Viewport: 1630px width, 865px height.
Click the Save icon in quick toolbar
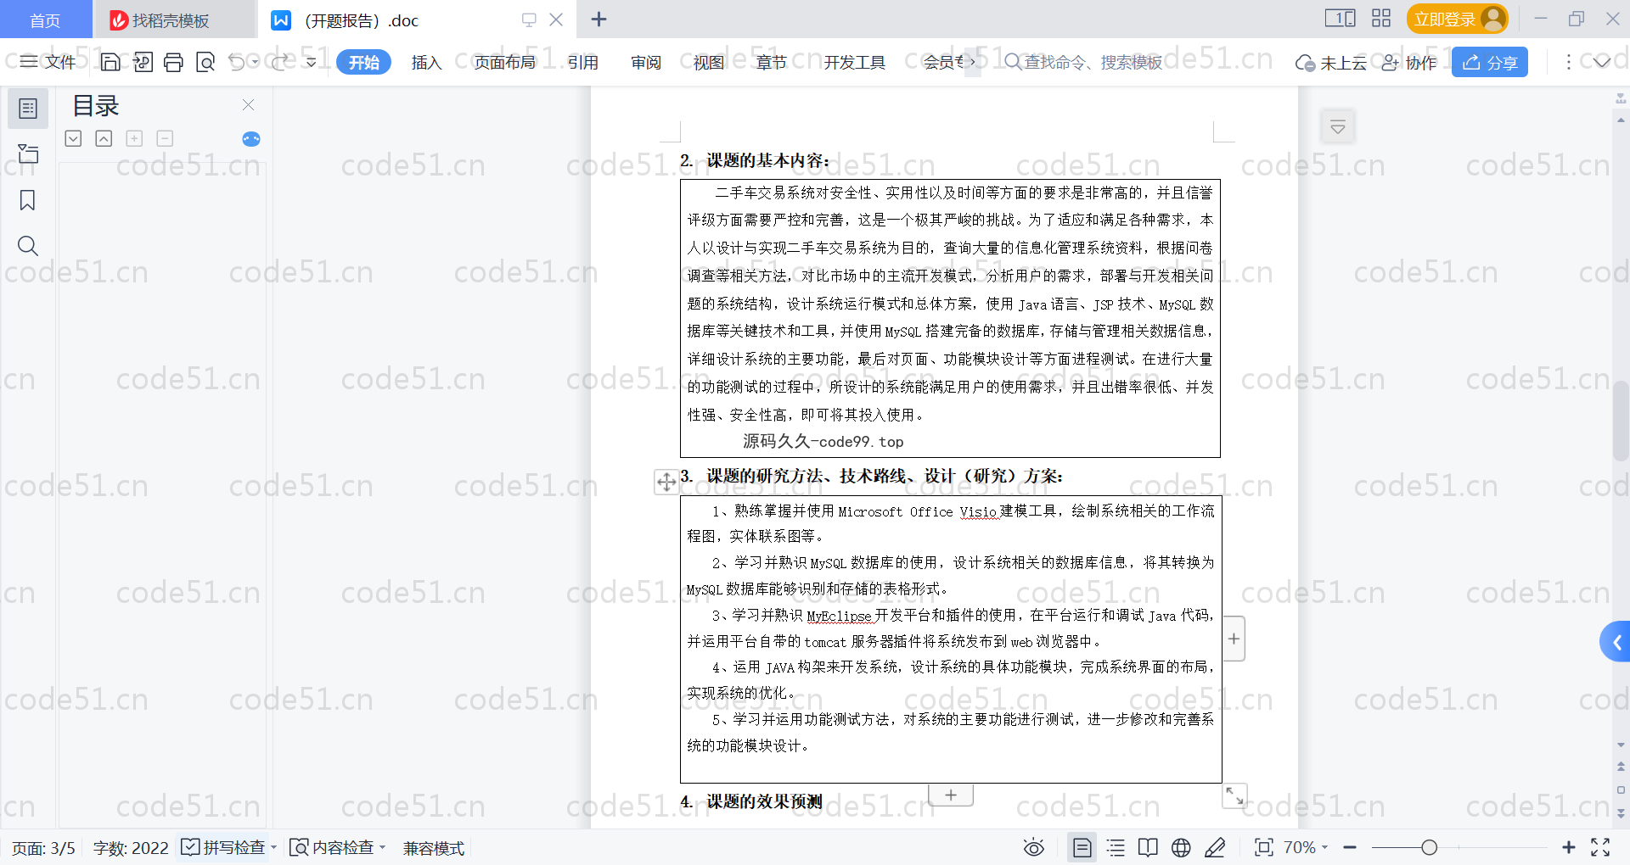point(110,62)
